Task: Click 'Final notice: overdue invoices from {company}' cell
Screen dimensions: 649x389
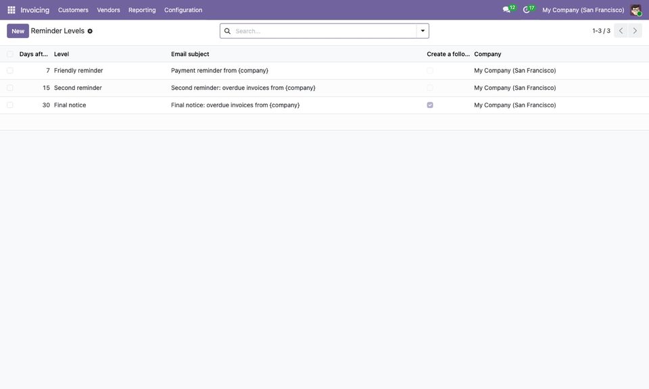Action: coord(235,105)
